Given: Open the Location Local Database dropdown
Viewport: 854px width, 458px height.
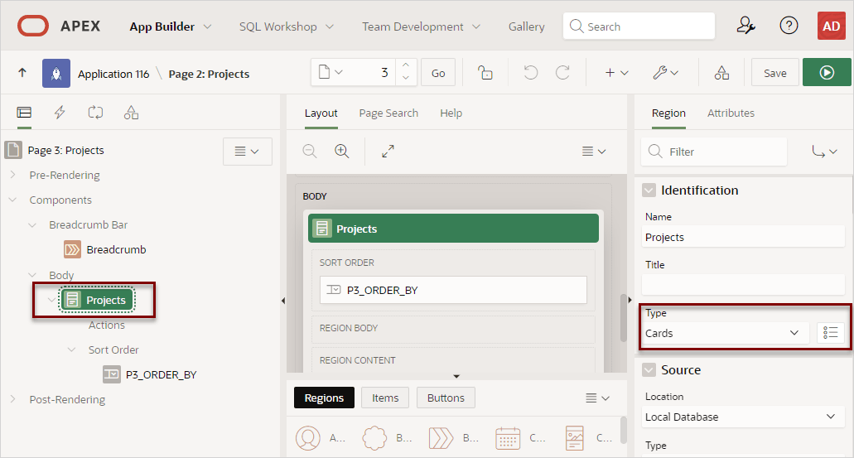Looking at the screenshot, I should [x=743, y=417].
